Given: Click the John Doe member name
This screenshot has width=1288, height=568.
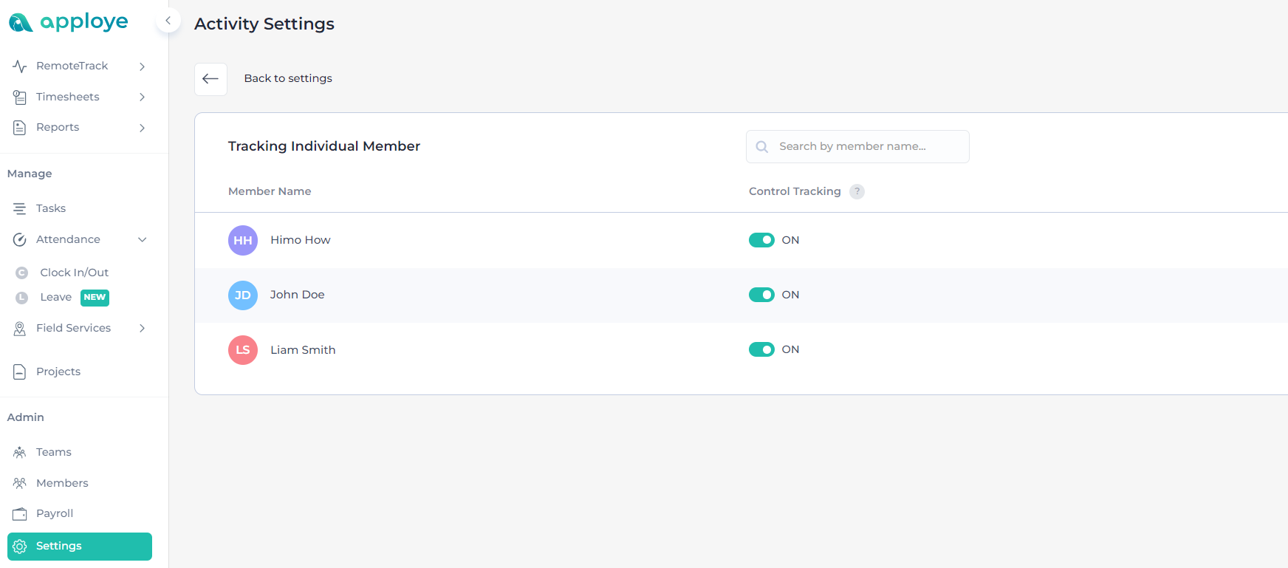Looking at the screenshot, I should coord(297,295).
